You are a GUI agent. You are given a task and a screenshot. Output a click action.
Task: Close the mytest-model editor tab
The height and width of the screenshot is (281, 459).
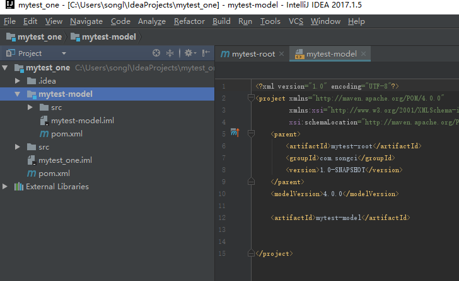[363, 53]
